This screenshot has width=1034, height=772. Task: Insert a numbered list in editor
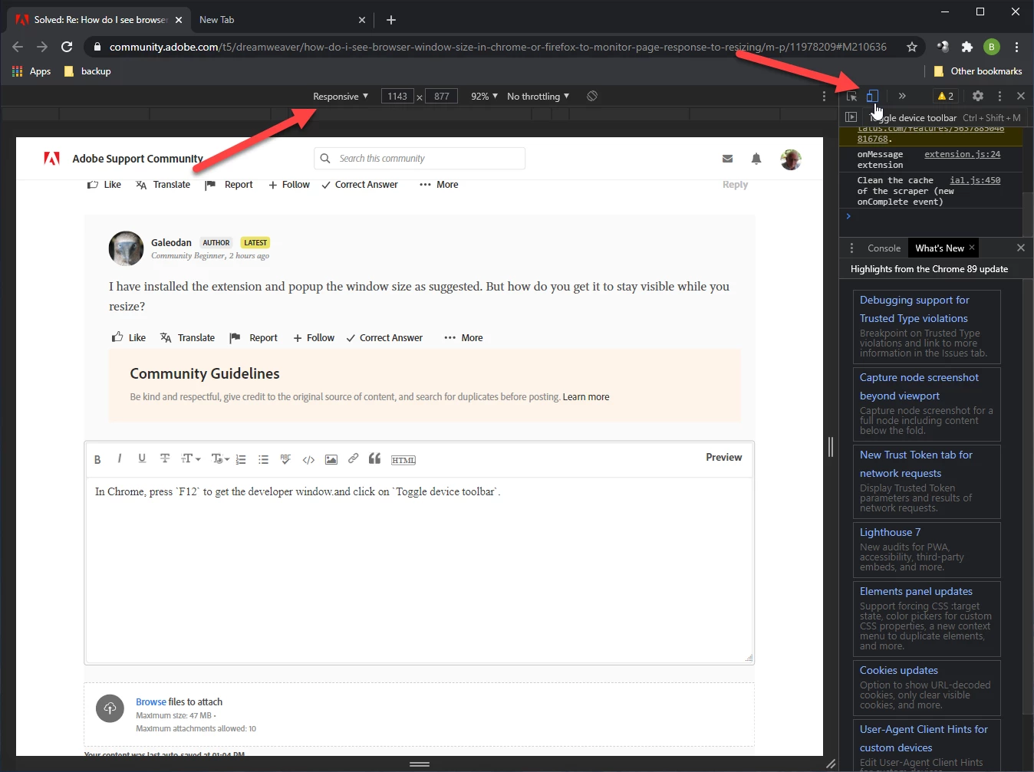[x=241, y=459]
